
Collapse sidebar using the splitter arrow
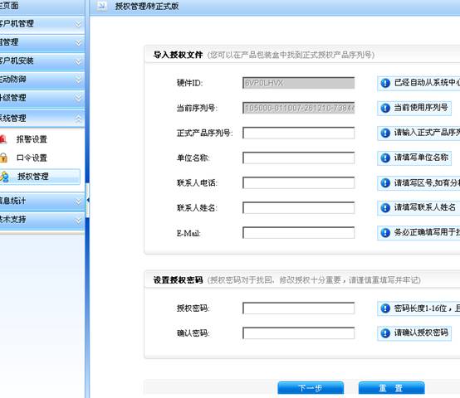point(87,200)
